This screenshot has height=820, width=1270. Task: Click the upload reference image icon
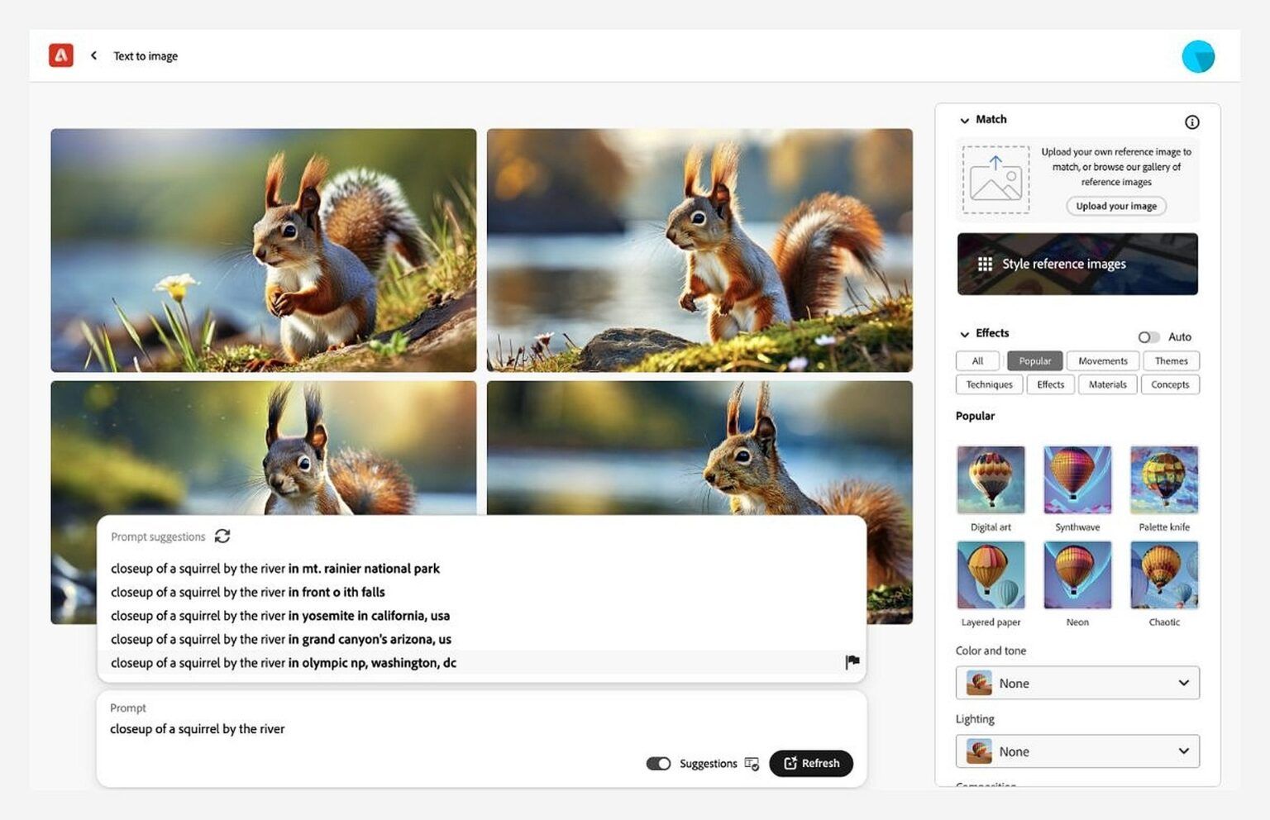[995, 179]
